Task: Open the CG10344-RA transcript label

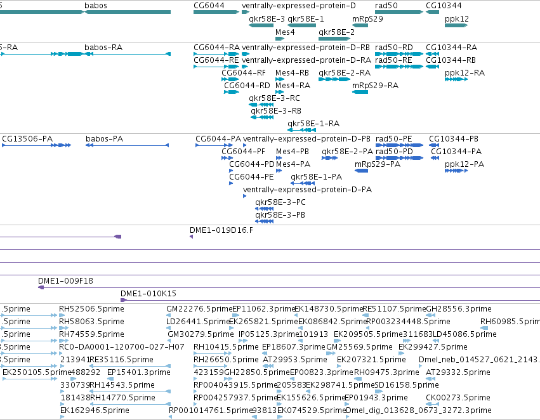Action: (x=452, y=48)
